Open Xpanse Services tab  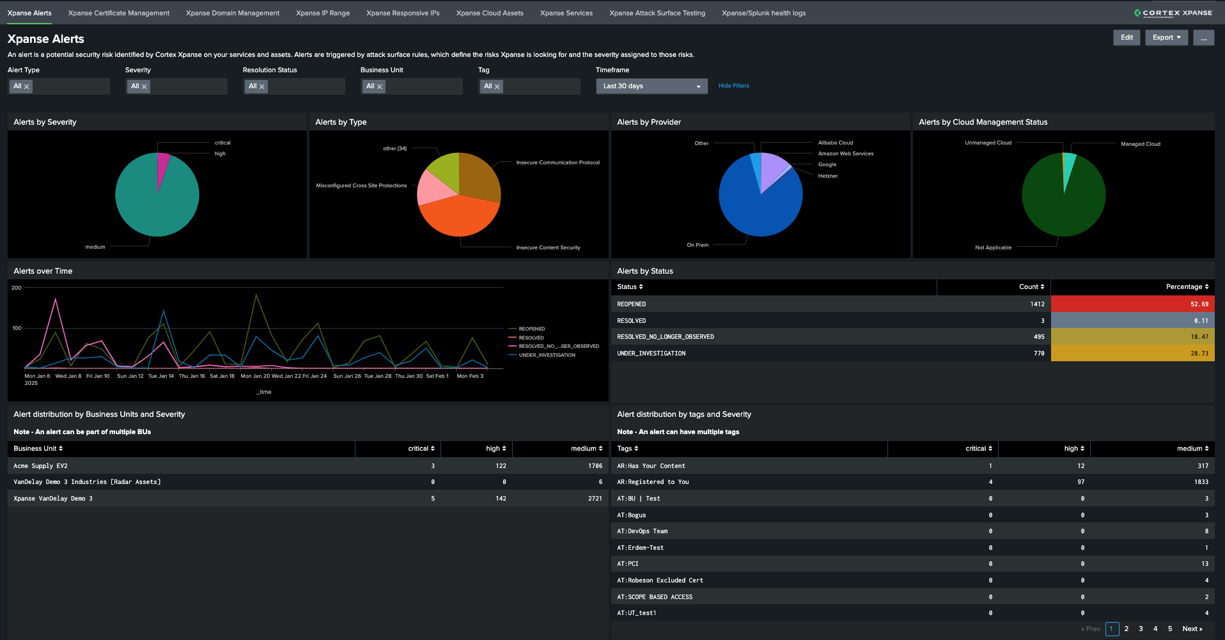[x=566, y=13]
